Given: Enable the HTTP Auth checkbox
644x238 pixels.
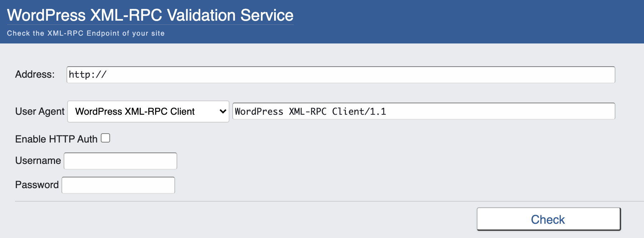Looking at the screenshot, I should pyautogui.click(x=105, y=138).
